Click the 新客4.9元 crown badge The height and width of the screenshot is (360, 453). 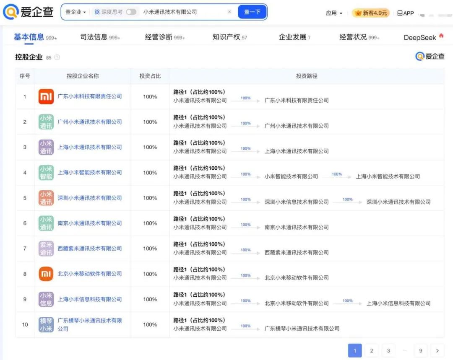[x=371, y=13]
